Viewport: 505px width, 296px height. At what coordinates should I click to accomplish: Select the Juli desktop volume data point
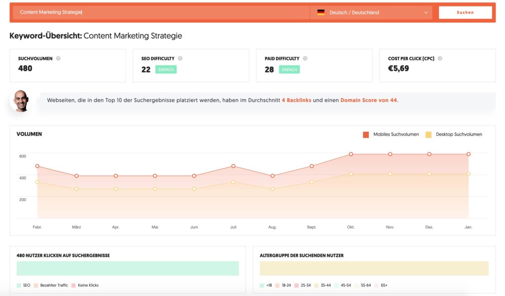pos(233,182)
